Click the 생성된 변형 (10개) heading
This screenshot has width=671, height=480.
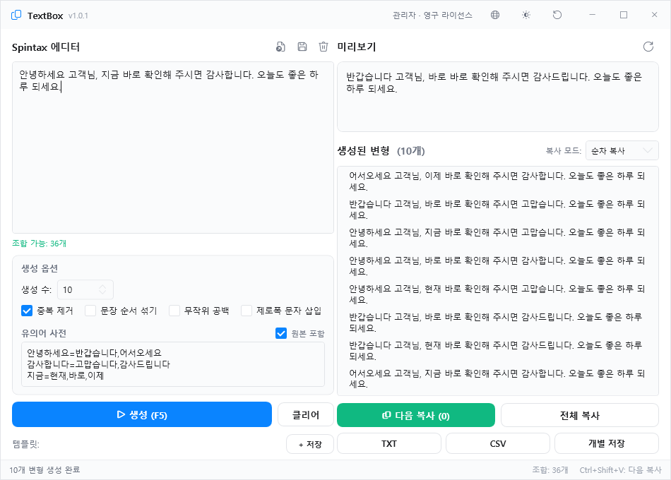tap(381, 150)
